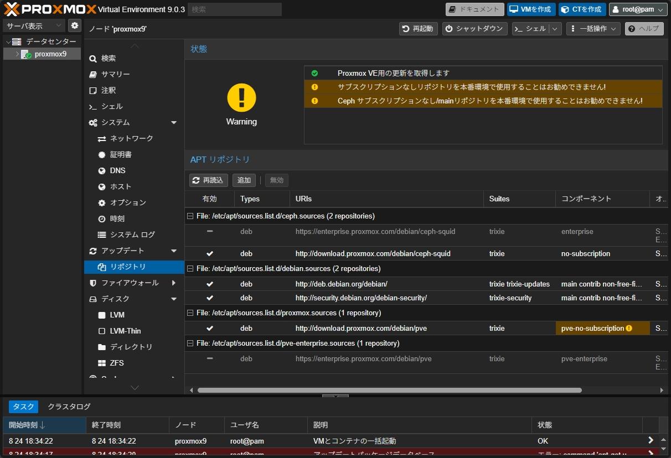
Task: Click the sidebar scroll-up chevron
Action: coord(135,45)
